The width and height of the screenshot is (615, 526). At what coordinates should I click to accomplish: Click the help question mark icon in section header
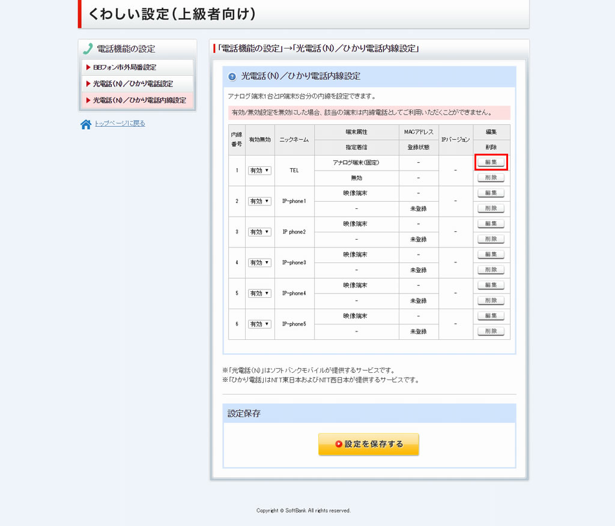pyautogui.click(x=232, y=76)
